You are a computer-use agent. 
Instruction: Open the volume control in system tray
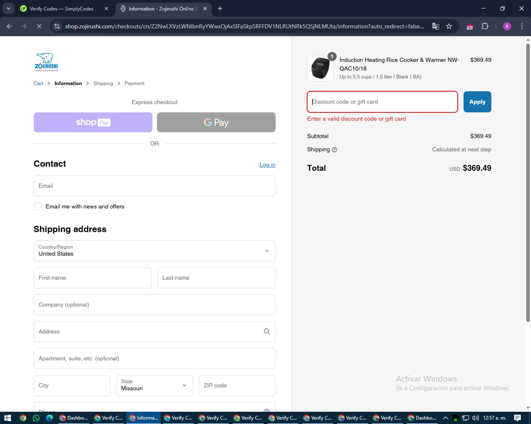pyautogui.click(x=475, y=418)
